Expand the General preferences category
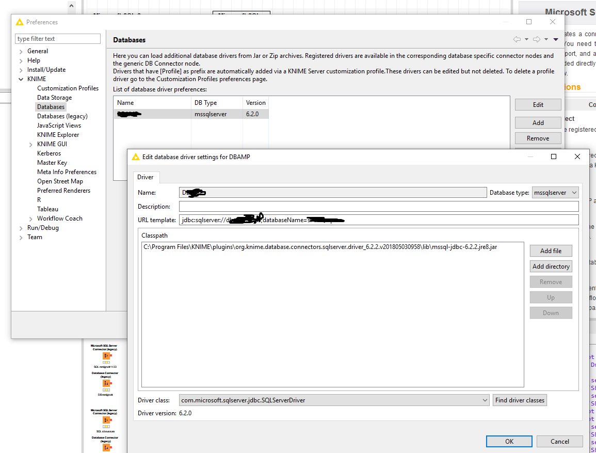 (x=21, y=51)
